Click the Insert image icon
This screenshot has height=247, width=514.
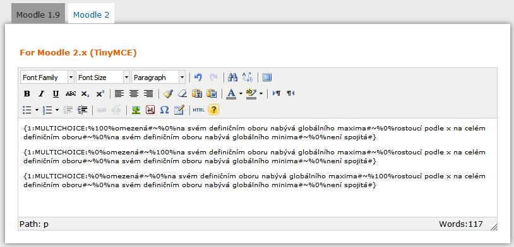click(136, 110)
